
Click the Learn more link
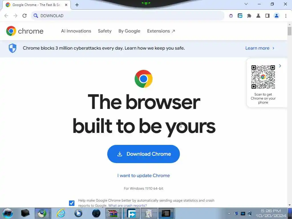coord(257,48)
